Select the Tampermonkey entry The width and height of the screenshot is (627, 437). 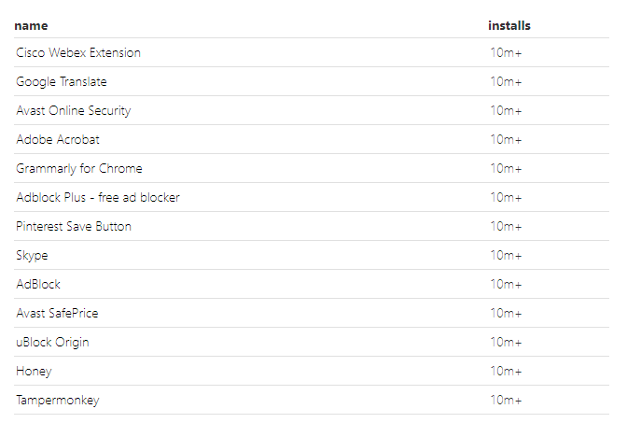(x=58, y=401)
